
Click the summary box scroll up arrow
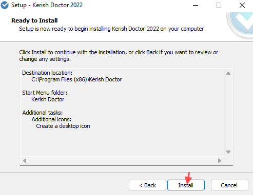pos(228,73)
